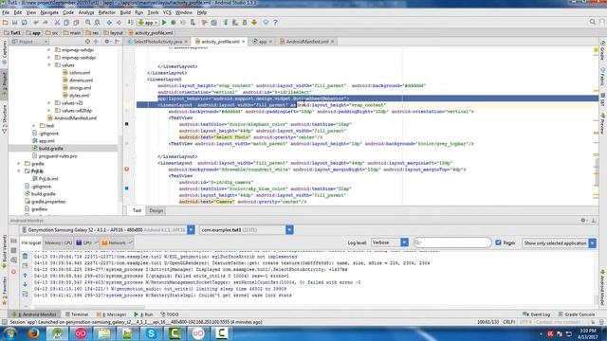Open the Gradle Console
Image resolution: width=607 pixels, height=341 pixels.
(577, 314)
